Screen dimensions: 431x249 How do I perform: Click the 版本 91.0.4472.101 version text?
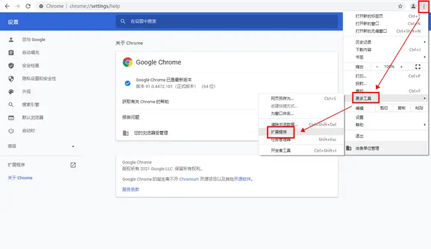(x=175, y=87)
